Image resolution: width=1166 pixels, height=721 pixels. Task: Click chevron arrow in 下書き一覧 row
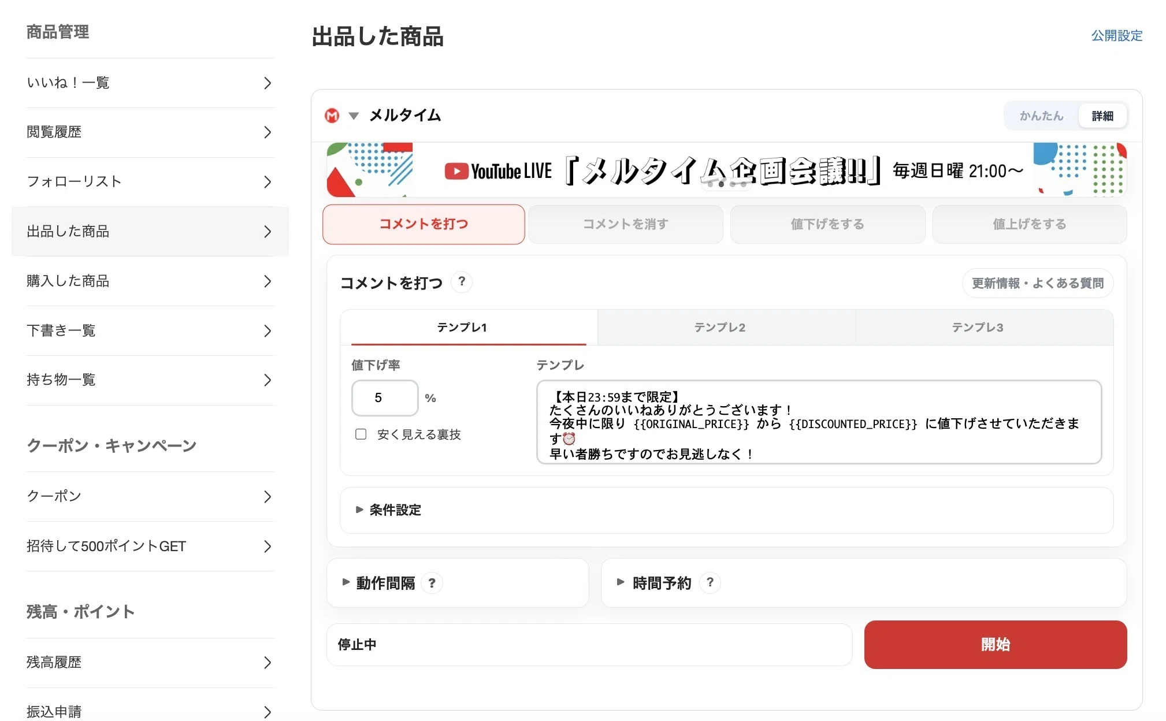(267, 331)
